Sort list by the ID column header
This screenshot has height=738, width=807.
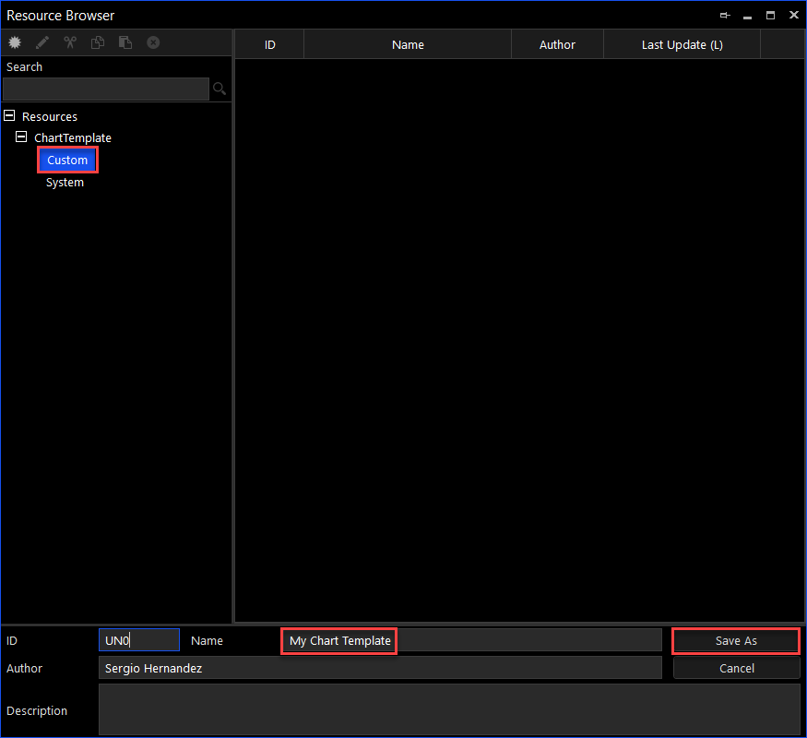tap(269, 44)
